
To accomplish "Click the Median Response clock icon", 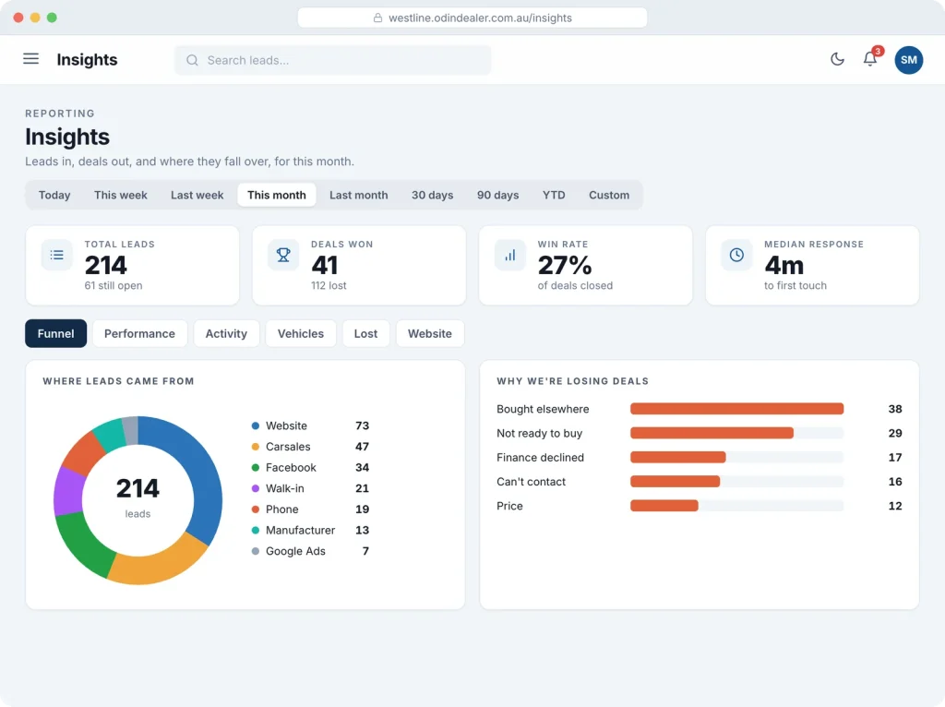I will (x=736, y=255).
